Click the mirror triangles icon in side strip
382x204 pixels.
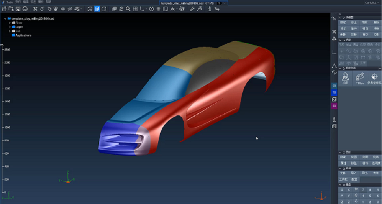[x=334, y=38]
